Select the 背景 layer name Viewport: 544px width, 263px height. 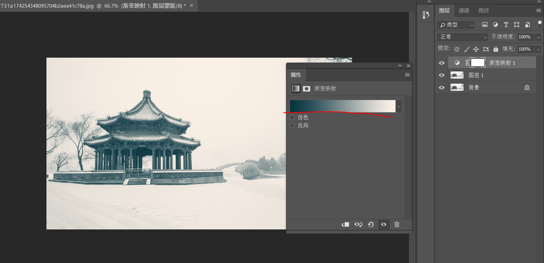(474, 88)
